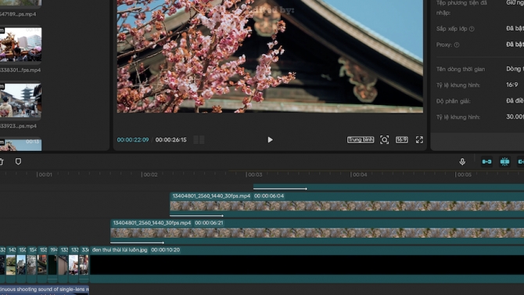Click the Sắp xếp lớp label
Viewport: 524px width, 295px height.
coord(451,29)
